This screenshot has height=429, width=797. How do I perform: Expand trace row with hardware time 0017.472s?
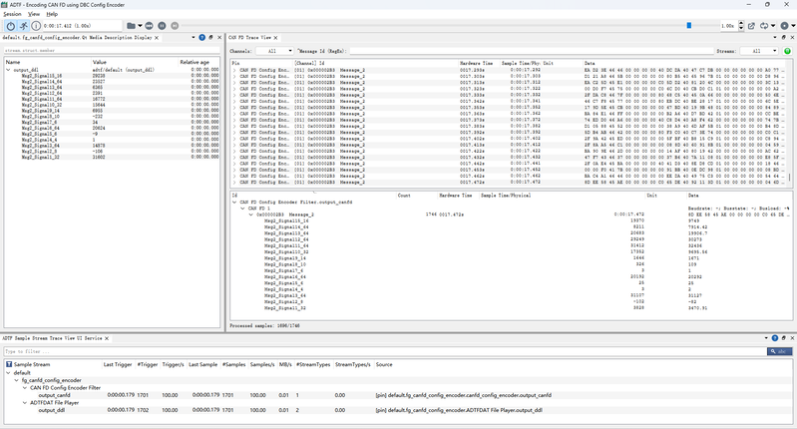point(234,182)
